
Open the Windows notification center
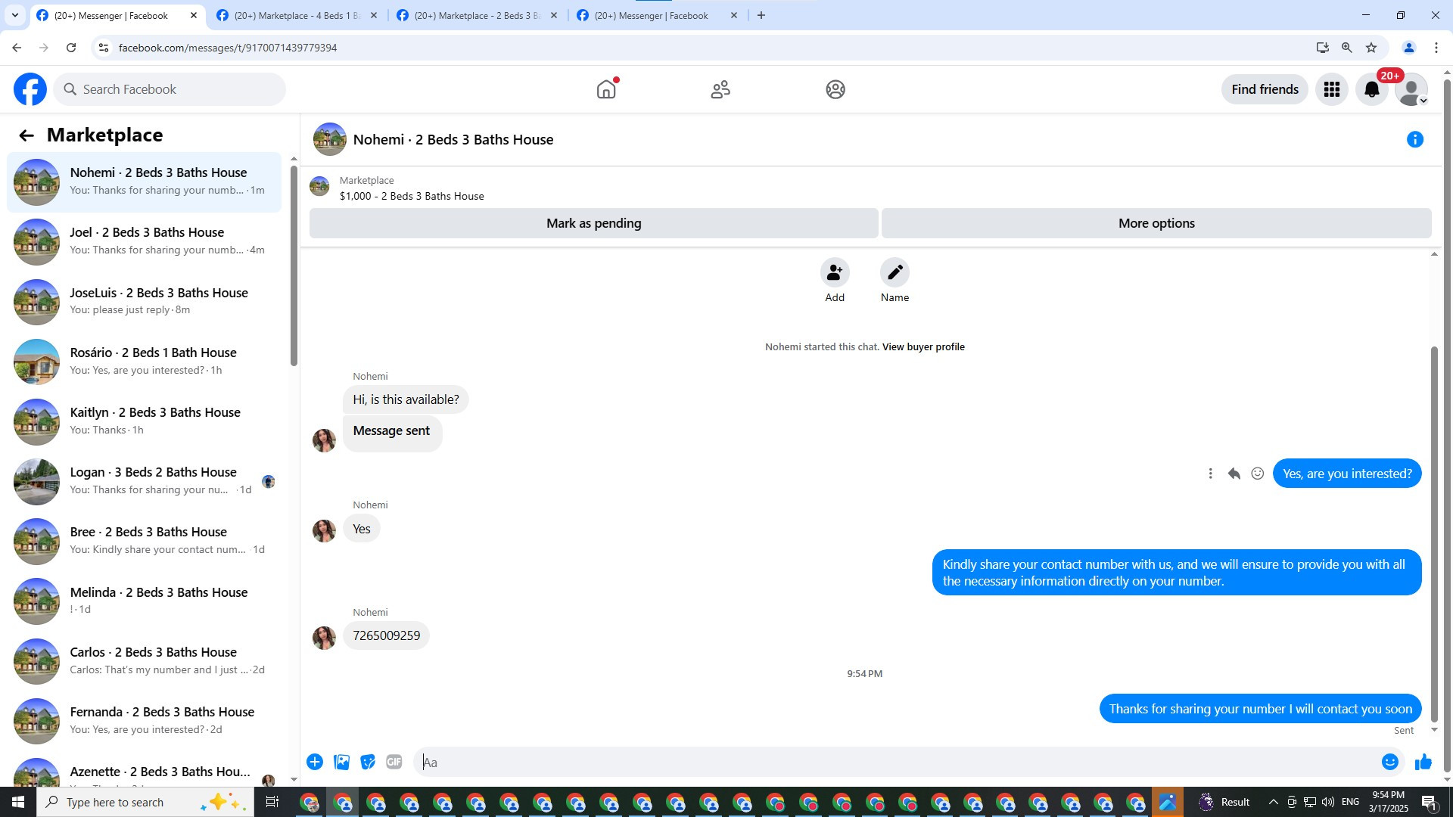pyautogui.click(x=1430, y=802)
